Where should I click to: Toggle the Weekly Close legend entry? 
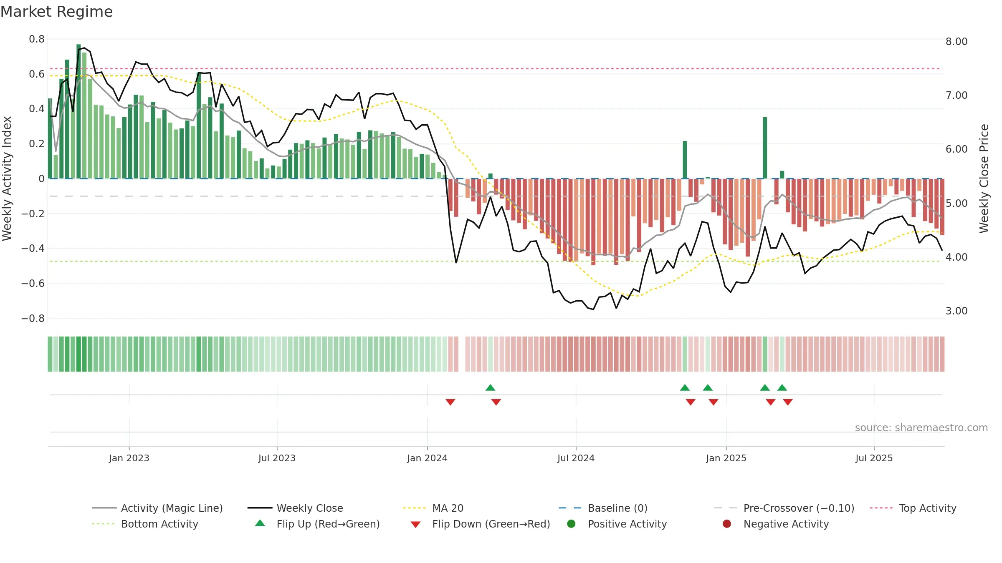coord(295,508)
